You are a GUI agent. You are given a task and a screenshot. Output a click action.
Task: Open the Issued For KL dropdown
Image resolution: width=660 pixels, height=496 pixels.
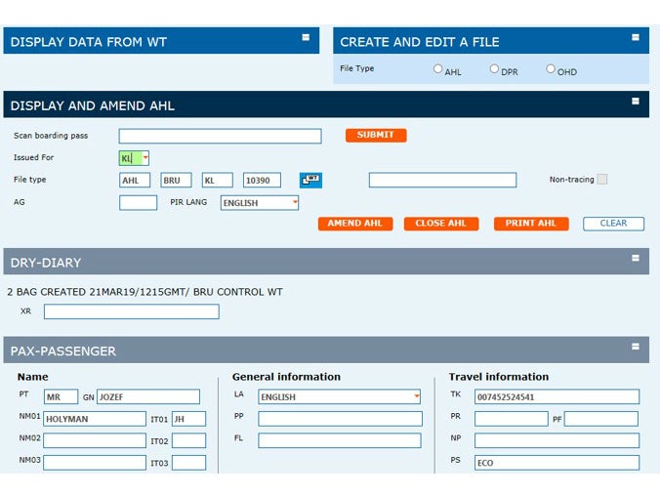pos(144,158)
